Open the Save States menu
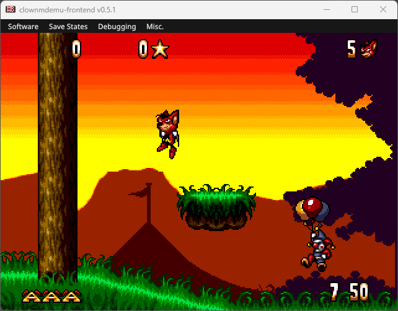 pos(68,27)
